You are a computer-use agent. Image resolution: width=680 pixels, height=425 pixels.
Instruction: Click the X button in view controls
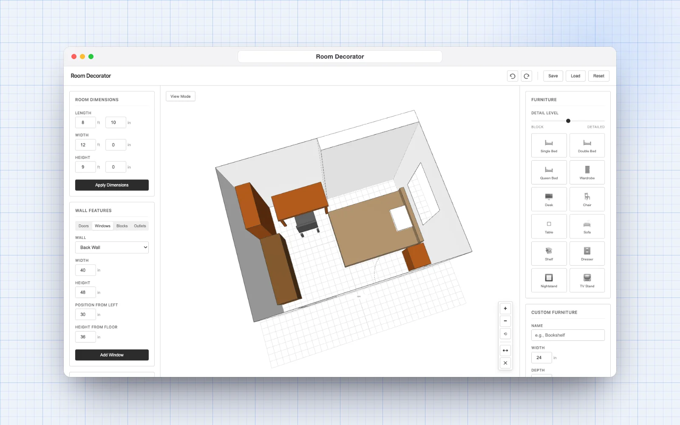pos(505,363)
